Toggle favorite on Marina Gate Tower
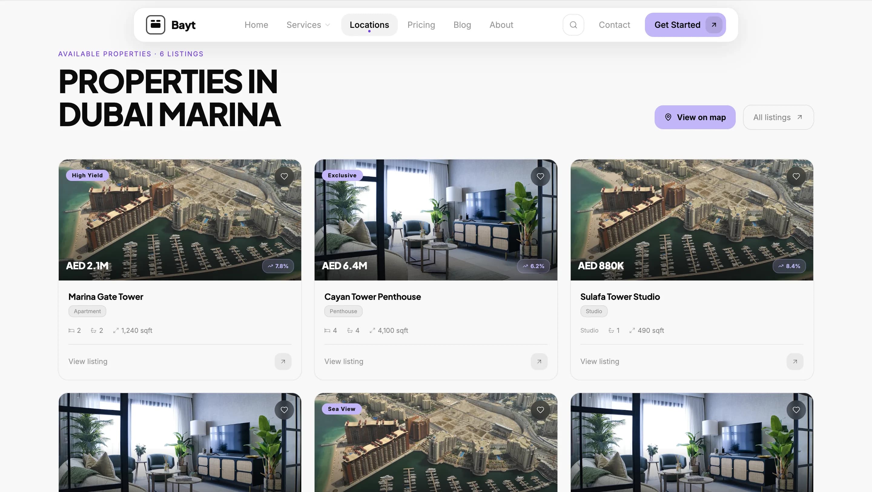The width and height of the screenshot is (872, 492). 284,176
